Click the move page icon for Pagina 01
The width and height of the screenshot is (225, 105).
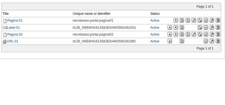point(200,20)
